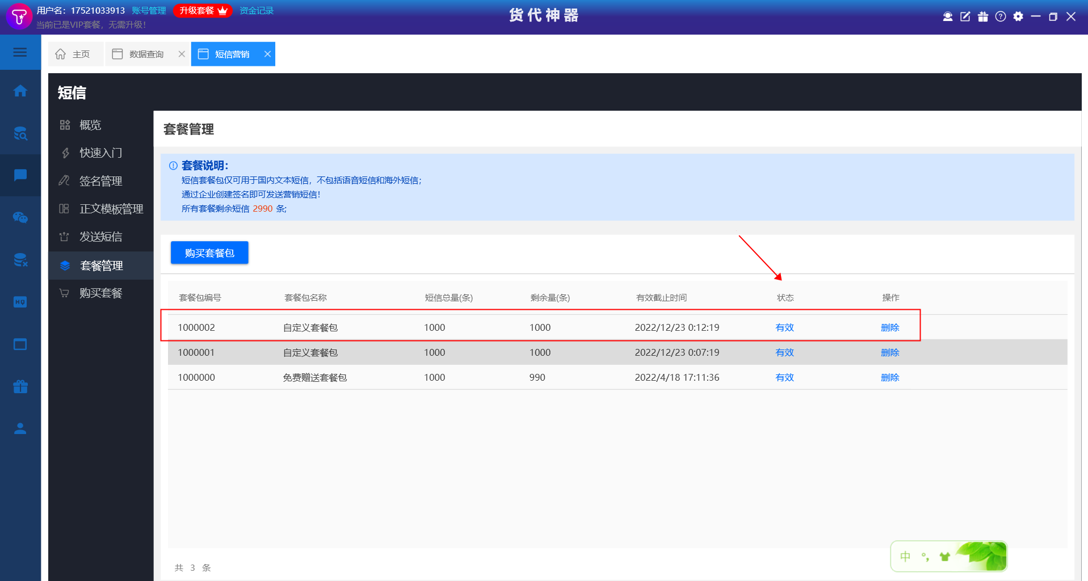This screenshot has height=581, width=1088.
Task: Click the input method 中 indicator
Action: coord(905,557)
